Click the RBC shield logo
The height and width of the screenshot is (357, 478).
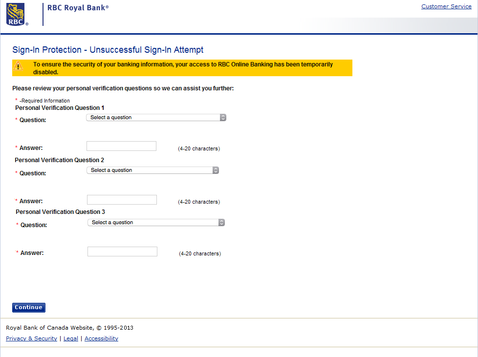[x=16, y=13]
